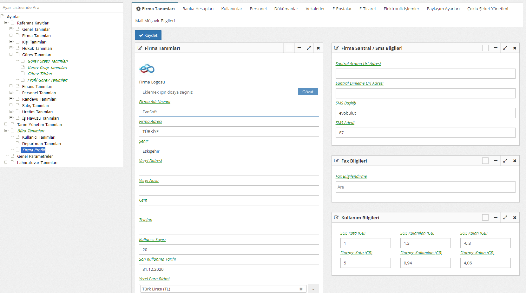Screen dimensions: 526x293
Task: Toggle checkbox in Firma Tanımları panel header
Action: (x=289, y=48)
